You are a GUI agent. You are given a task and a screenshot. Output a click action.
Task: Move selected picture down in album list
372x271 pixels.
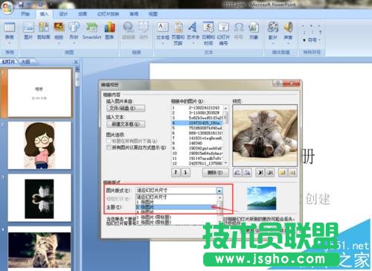coord(185,172)
